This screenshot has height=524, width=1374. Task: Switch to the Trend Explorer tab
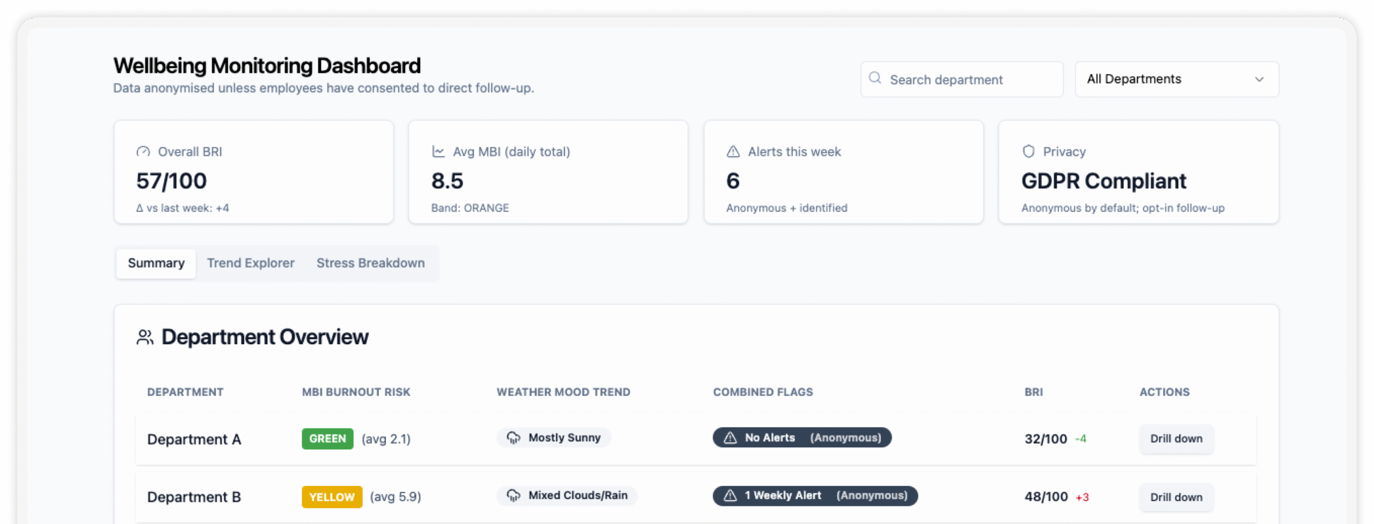[x=251, y=263]
